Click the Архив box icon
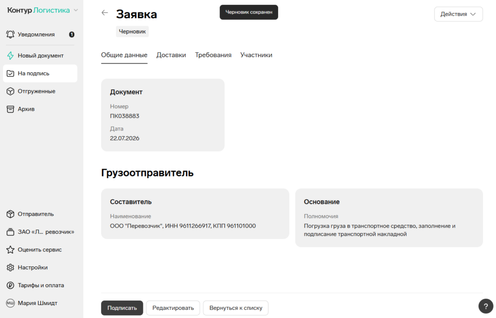 coord(11,109)
